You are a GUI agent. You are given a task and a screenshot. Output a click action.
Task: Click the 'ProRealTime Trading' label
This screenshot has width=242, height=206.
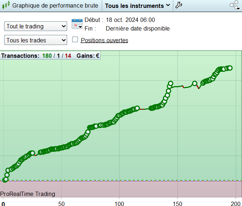click(x=28, y=194)
